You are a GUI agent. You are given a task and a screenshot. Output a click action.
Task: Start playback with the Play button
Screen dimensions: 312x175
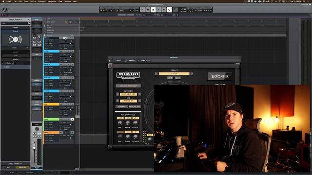pos(158,10)
